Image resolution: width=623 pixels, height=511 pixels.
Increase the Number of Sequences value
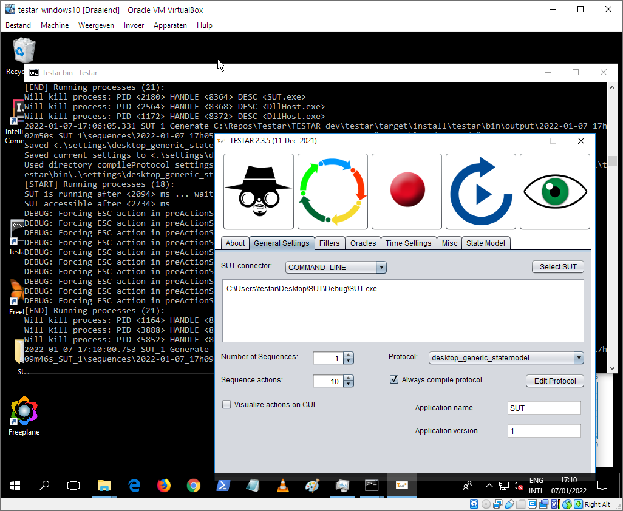(x=348, y=355)
